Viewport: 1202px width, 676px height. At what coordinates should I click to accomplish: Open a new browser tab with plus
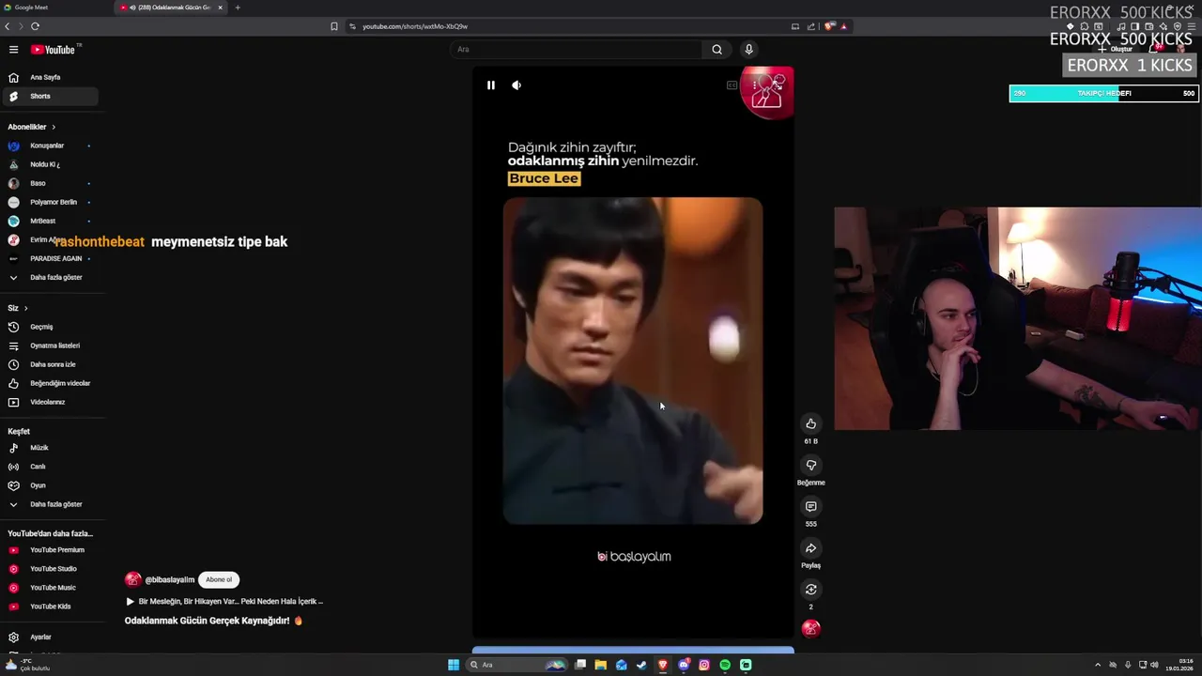pos(238,8)
